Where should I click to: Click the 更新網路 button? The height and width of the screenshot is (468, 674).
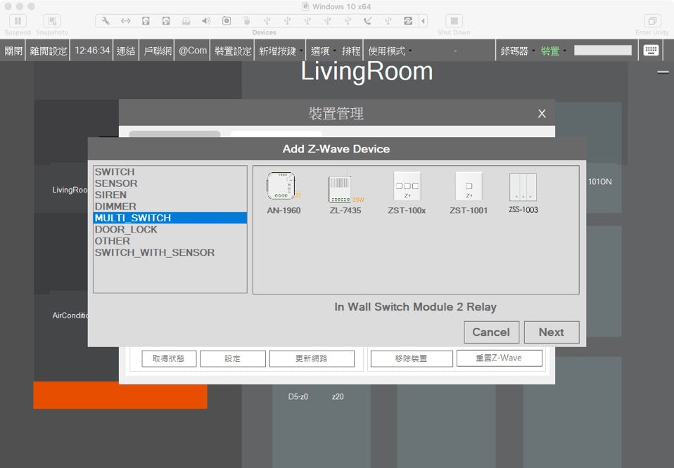(x=312, y=358)
